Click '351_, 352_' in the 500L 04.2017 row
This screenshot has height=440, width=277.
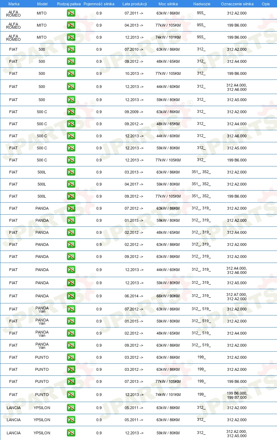(x=201, y=184)
